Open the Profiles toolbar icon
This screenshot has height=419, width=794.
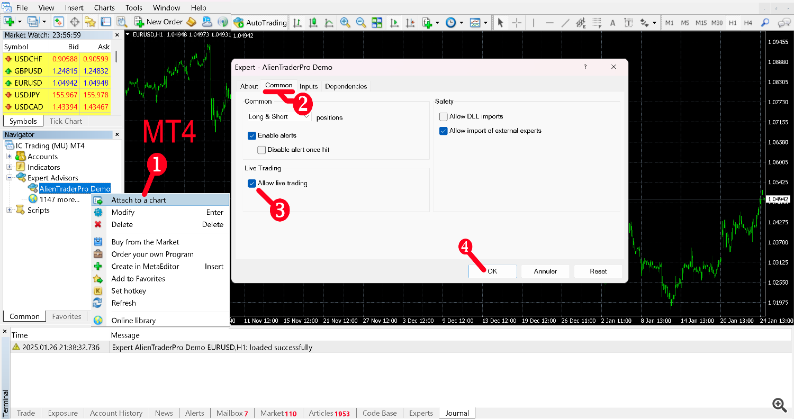tap(33, 22)
